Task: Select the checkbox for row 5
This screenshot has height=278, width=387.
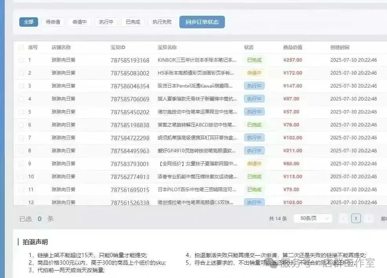Action: (21, 112)
